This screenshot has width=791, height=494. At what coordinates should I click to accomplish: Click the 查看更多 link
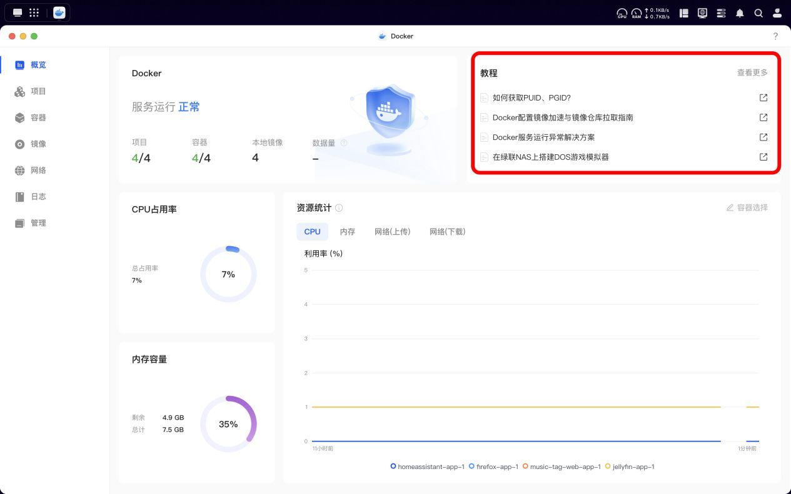coord(752,72)
